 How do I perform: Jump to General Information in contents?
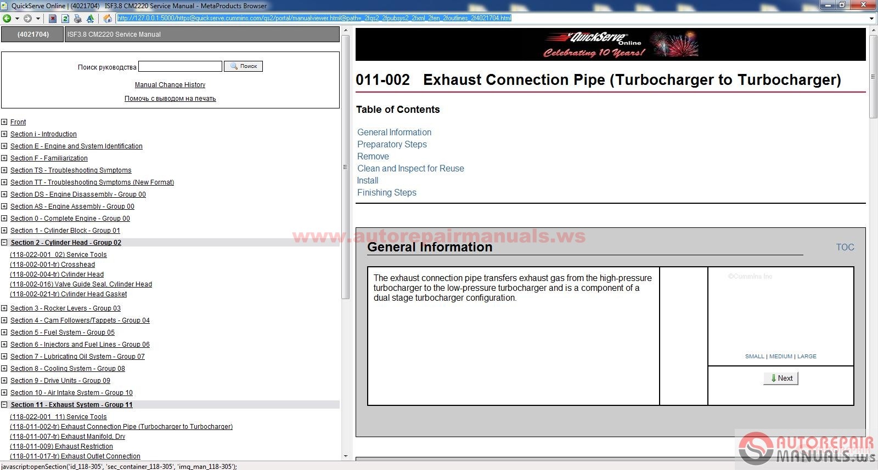point(395,133)
